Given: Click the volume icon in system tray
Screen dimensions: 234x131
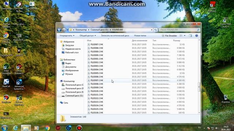Looking at the screenshot, I should coord(217,128).
